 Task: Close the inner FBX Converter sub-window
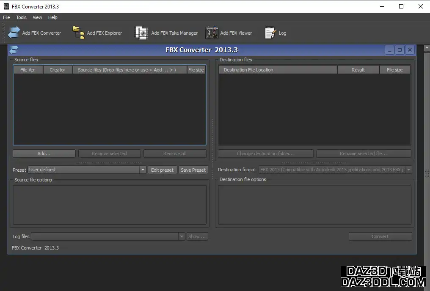[x=410, y=50]
